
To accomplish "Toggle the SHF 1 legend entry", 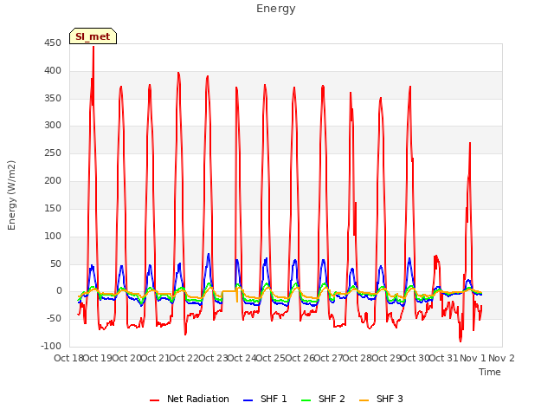I will click(x=265, y=399).
